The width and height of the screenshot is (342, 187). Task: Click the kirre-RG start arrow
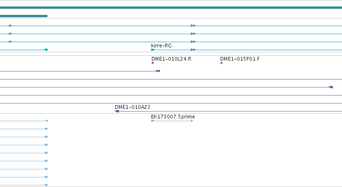tap(153, 50)
